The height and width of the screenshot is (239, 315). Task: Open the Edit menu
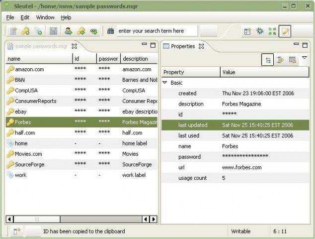click(25, 17)
